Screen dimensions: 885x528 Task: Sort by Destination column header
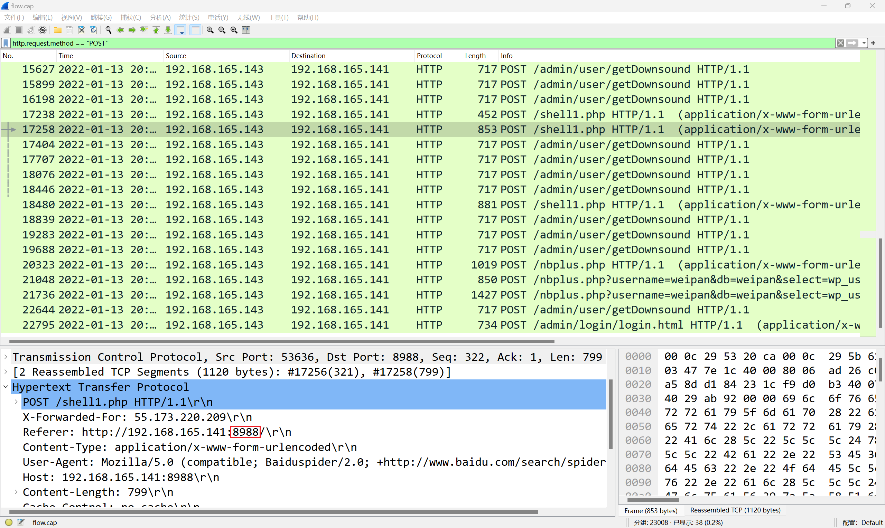(352, 56)
